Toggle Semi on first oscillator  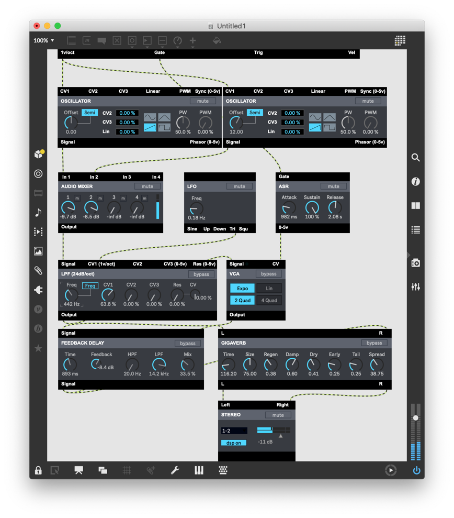(x=90, y=113)
